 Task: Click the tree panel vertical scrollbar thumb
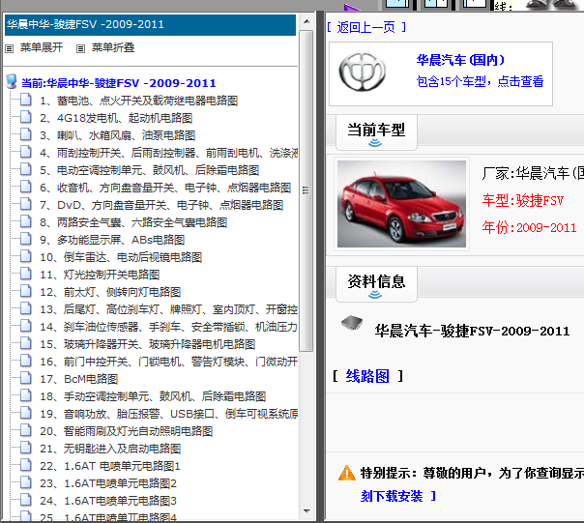[x=307, y=190]
